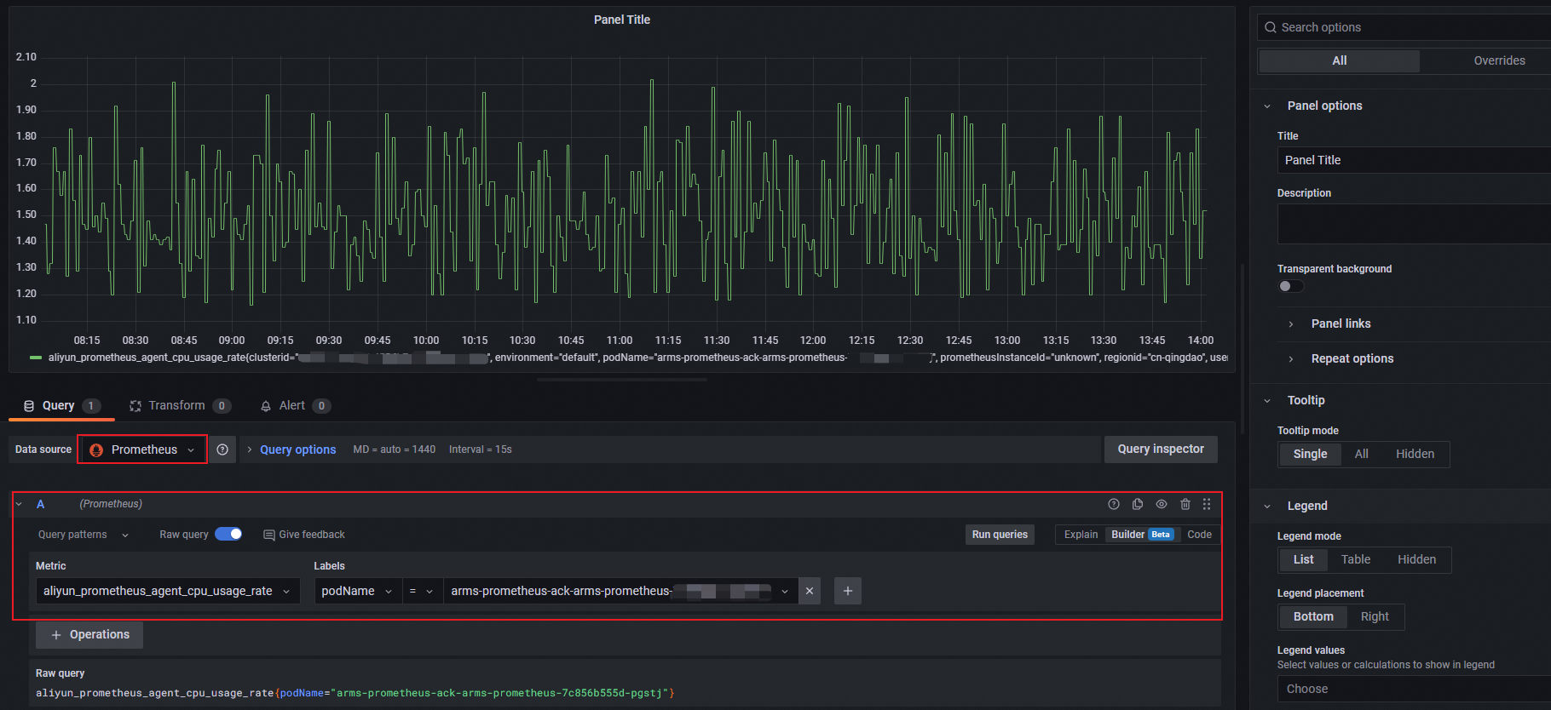Open Query patterns dropdown
Viewport: 1551px width, 710px height.
coord(84,535)
